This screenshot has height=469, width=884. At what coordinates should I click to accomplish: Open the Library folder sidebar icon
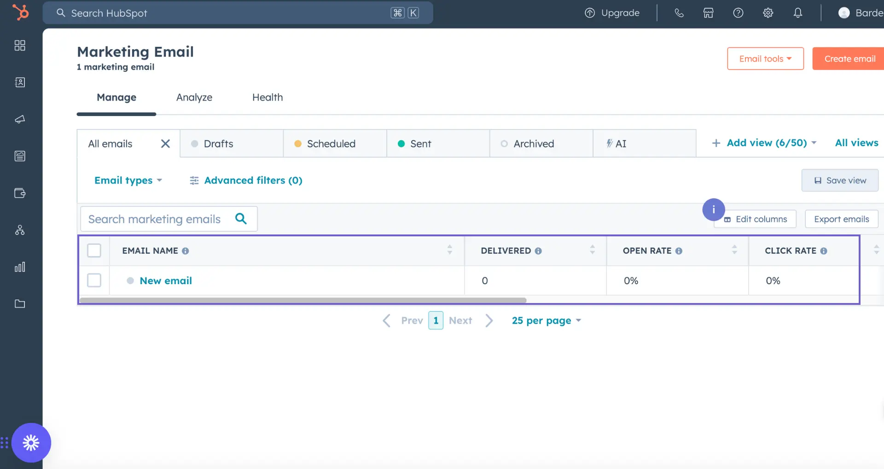pos(20,303)
